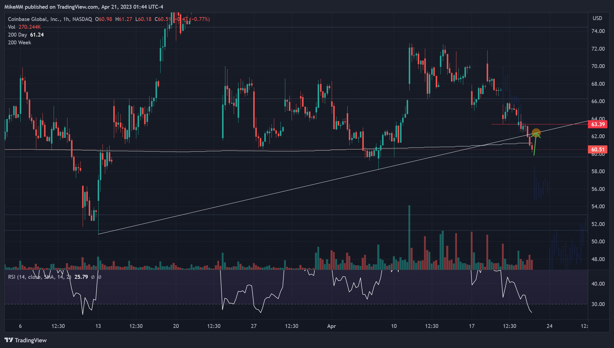Click the RSI value 25.79
The image size is (614, 348).
(81, 277)
